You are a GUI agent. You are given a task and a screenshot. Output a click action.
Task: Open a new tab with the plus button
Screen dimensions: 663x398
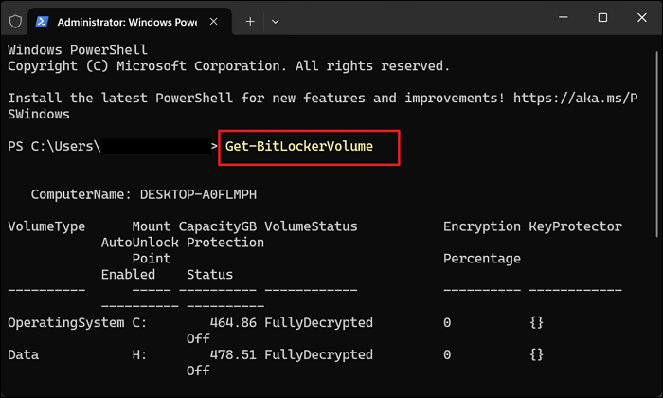250,20
